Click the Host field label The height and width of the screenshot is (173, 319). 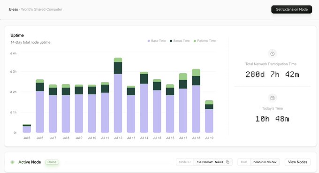(x=244, y=162)
